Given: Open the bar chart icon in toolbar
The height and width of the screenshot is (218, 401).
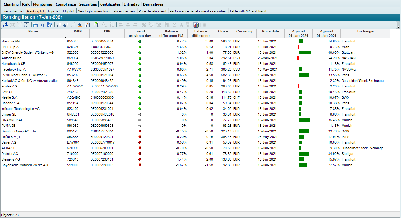Looking at the screenshot, I should (x=196, y=25).
